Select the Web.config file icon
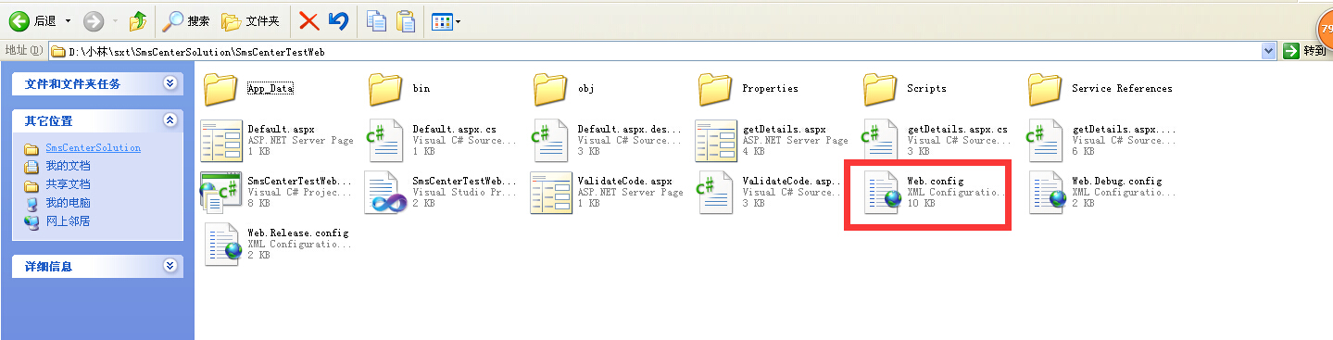This screenshot has width=1333, height=340. coord(882,193)
